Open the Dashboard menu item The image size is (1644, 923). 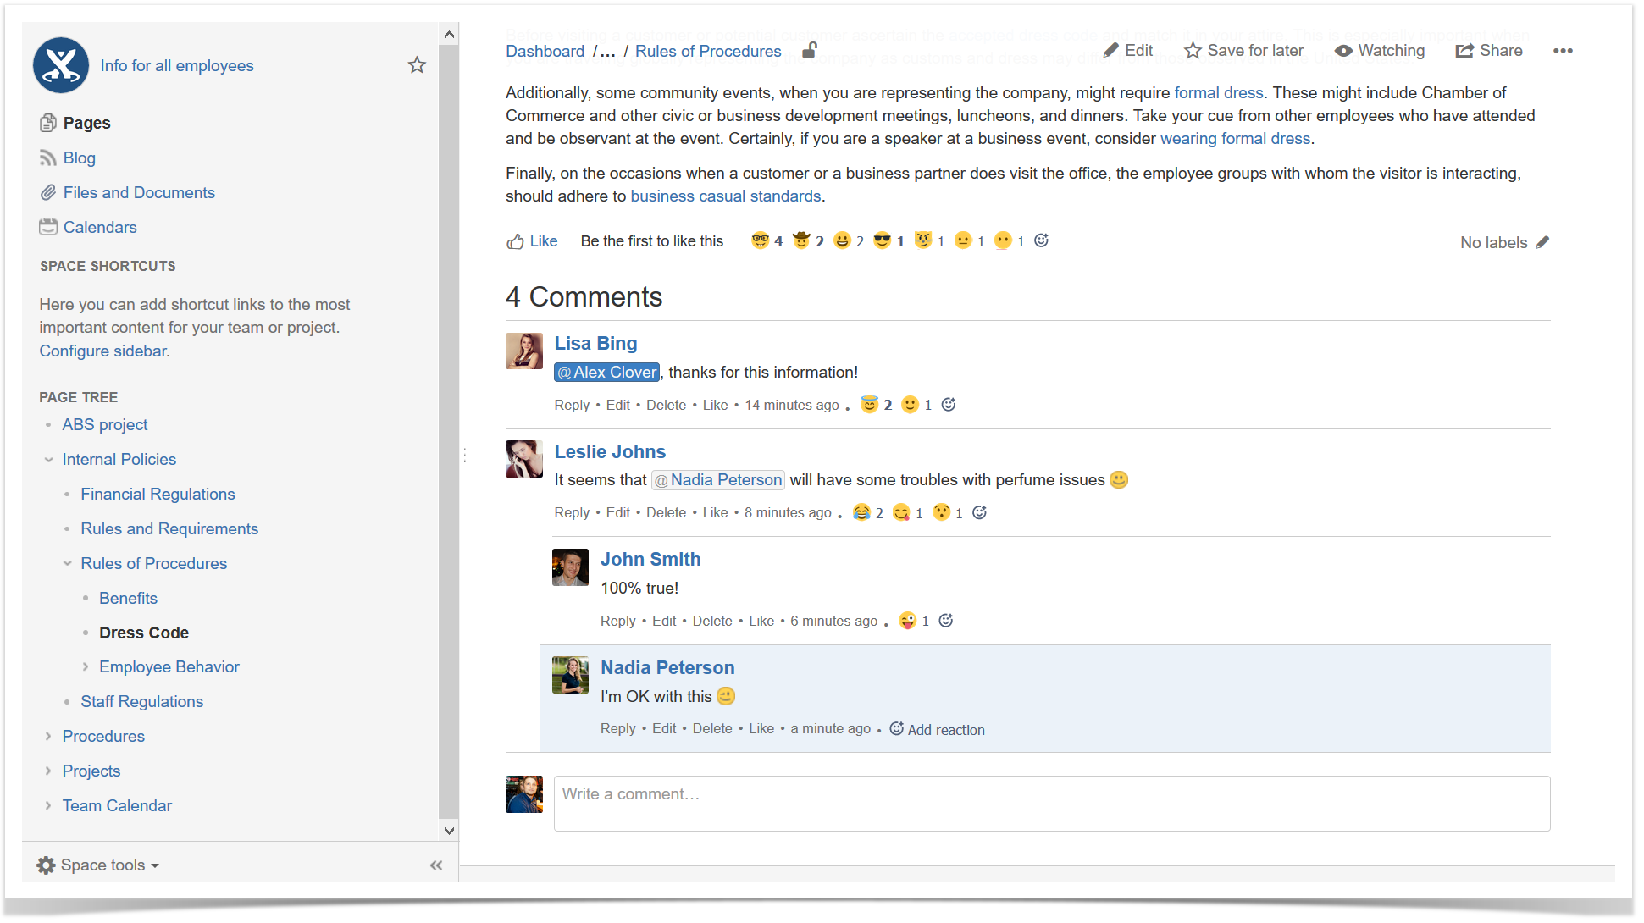pos(545,51)
